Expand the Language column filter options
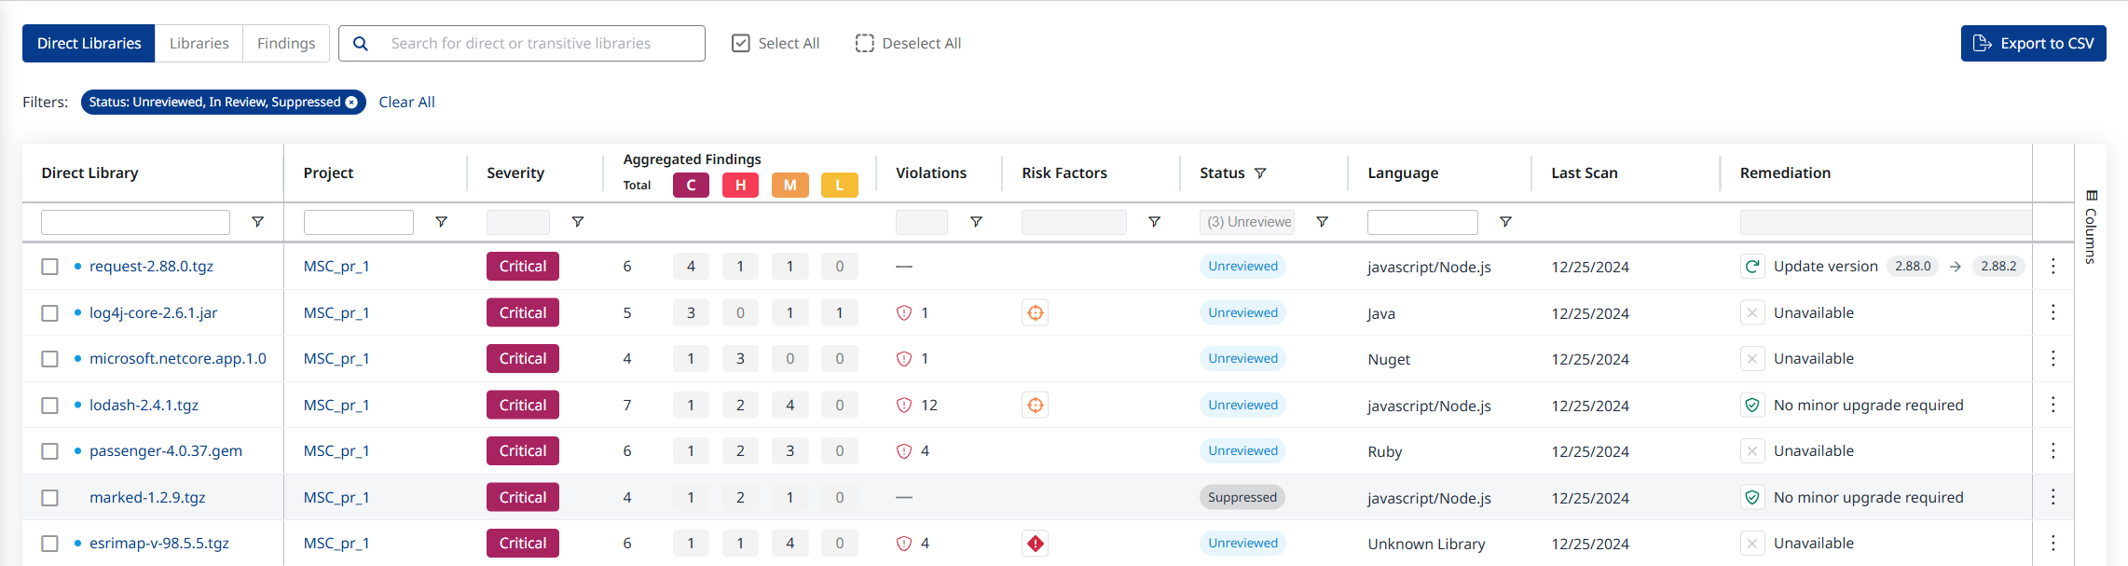The image size is (2128, 566). [x=1504, y=222]
